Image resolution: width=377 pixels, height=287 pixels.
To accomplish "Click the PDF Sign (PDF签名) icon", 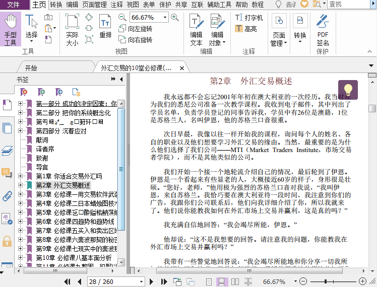I will point(323,30).
